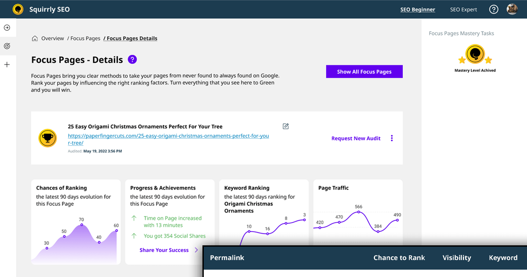This screenshot has width=527, height=277.
Task: Click the plus icon in sidebar
Action: pos(7,65)
